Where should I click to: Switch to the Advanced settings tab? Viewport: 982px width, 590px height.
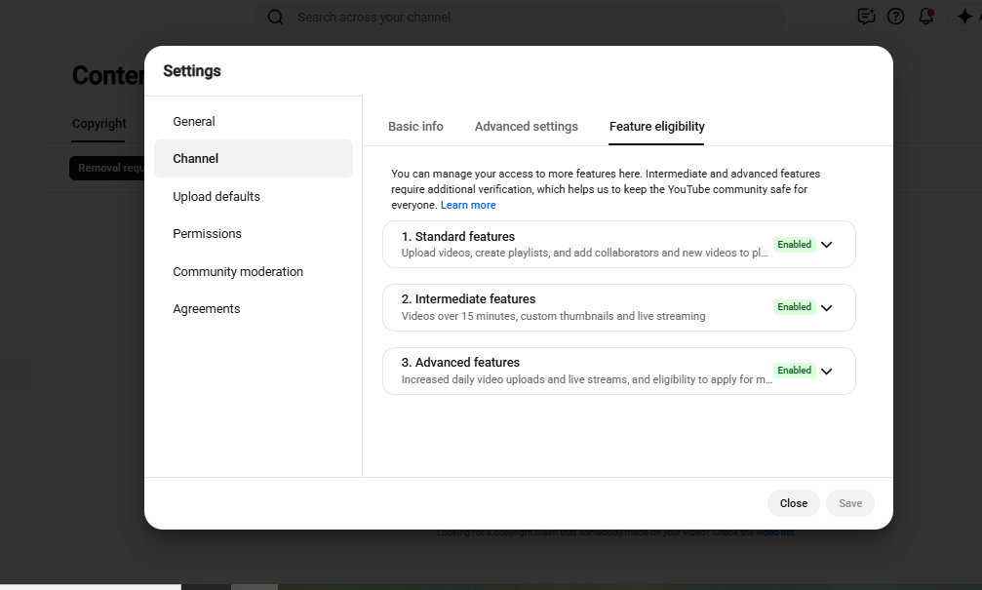coord(526,127)
